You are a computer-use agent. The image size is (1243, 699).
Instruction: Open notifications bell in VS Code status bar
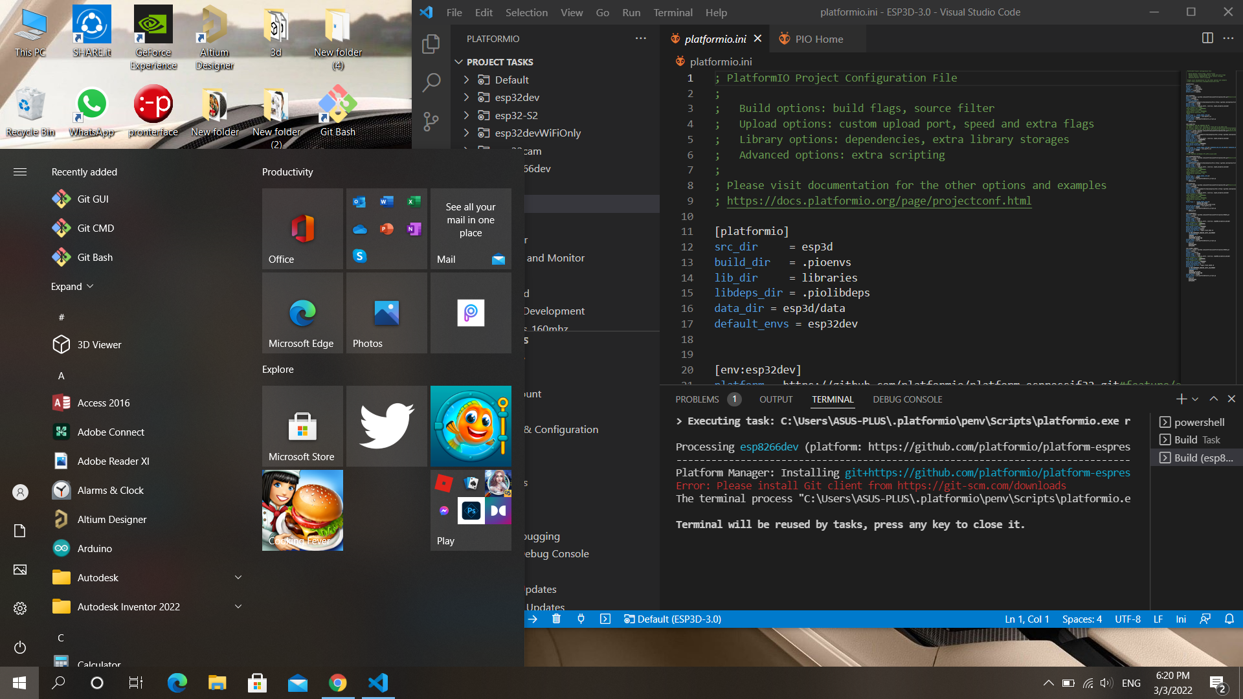click(x=1229, y=619)
